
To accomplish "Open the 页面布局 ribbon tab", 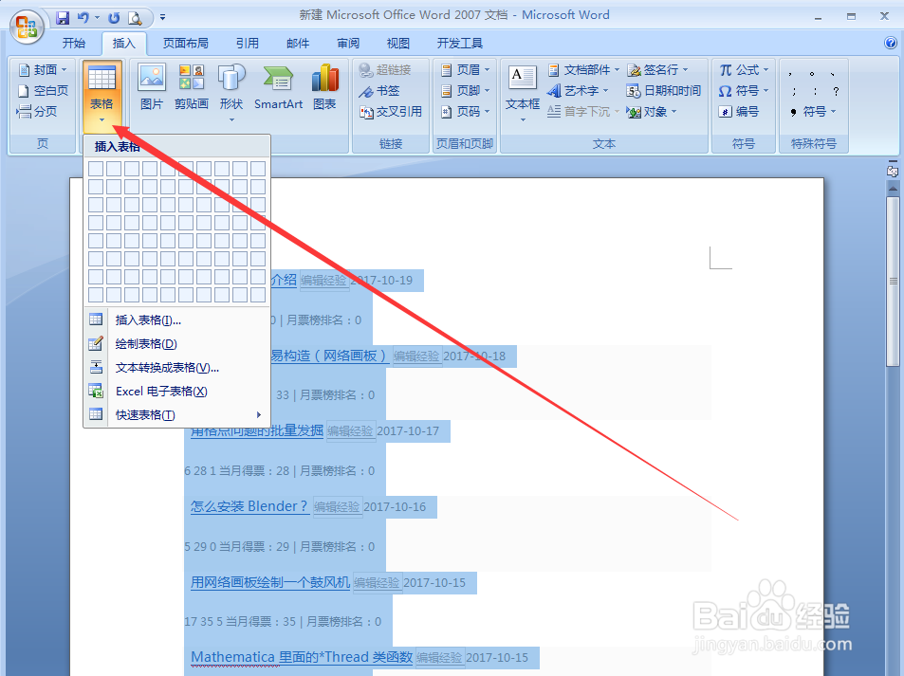I will click(186, 44).
